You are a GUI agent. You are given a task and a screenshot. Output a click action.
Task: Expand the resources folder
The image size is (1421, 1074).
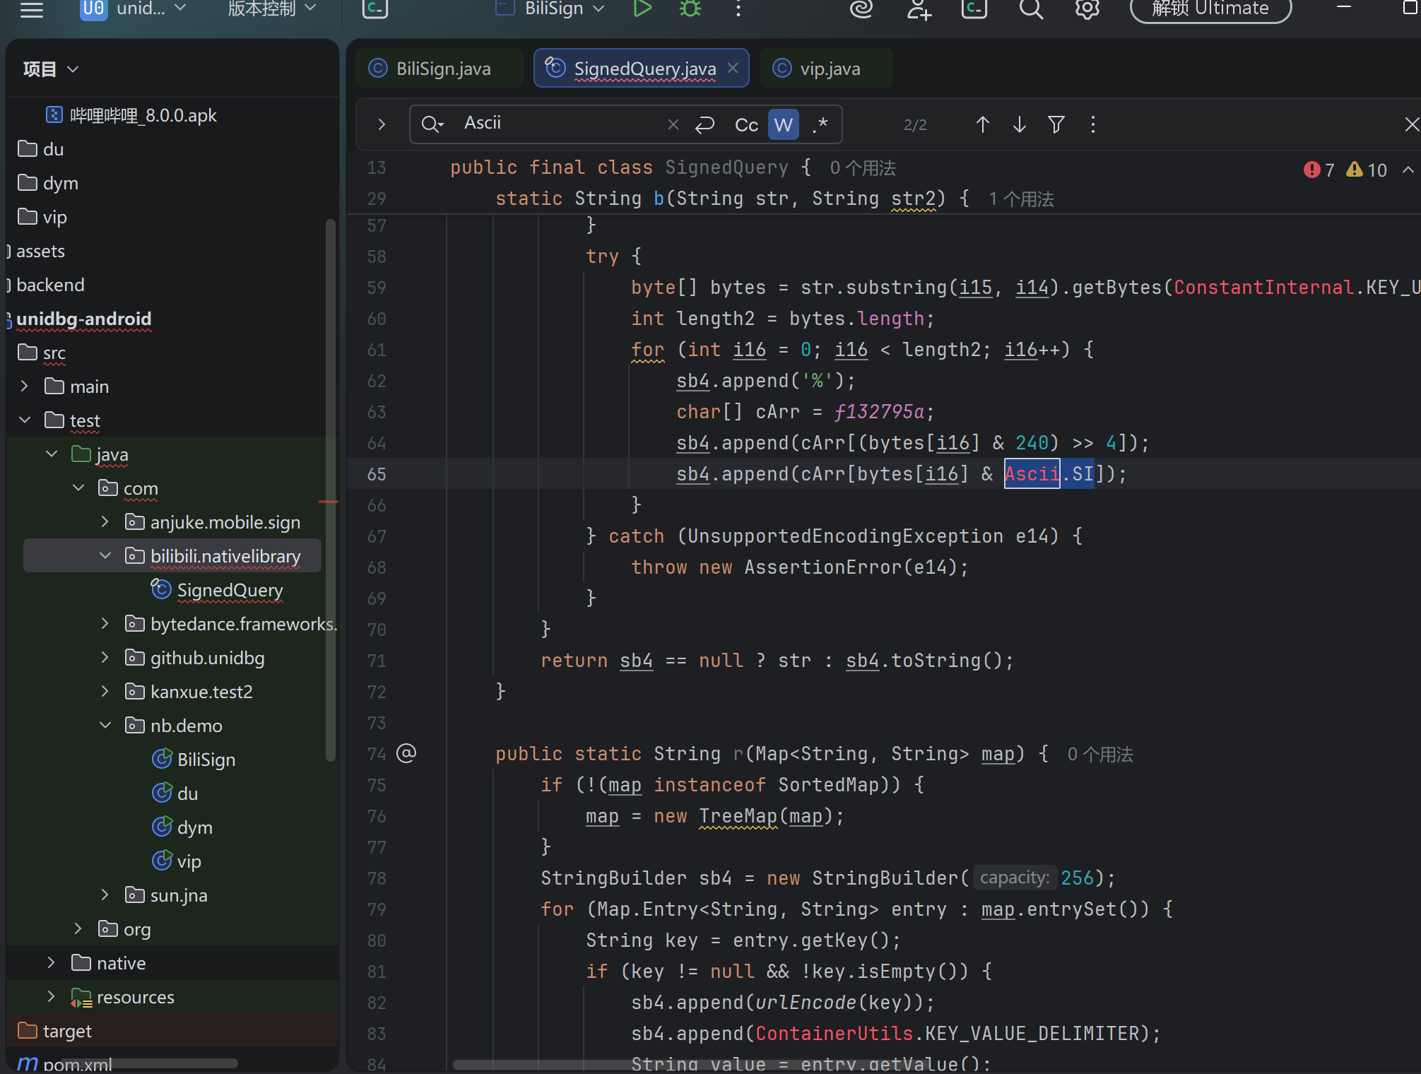(x=52, y=997)
